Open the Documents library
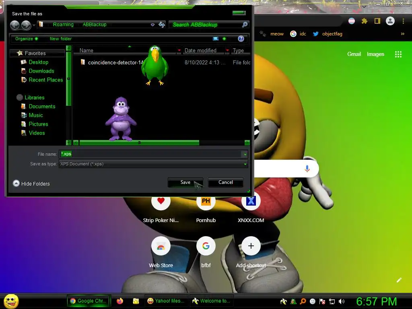This screenshot has height=309, width=412. pyautogui.click(x=42, y=106)
